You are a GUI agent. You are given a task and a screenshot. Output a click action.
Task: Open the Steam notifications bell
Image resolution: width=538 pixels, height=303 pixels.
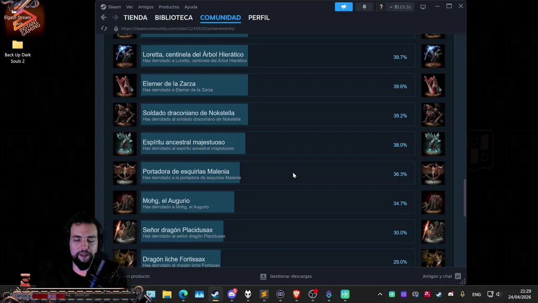coord(364,7)
